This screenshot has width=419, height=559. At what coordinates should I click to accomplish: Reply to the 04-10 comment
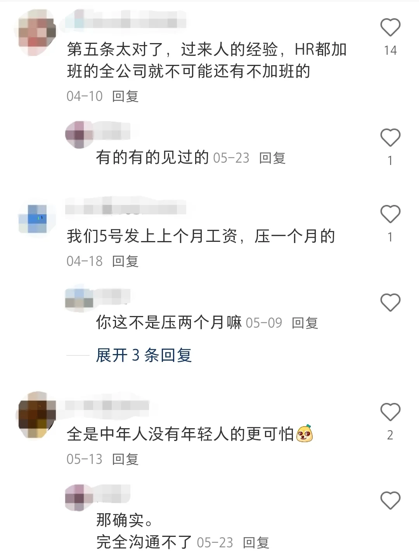(125, 96)
